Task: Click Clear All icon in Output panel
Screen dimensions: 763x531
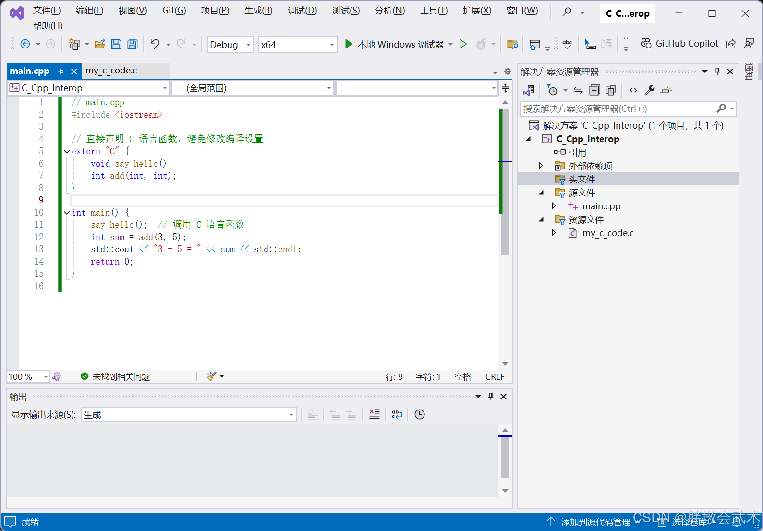Action: point(375,414)
